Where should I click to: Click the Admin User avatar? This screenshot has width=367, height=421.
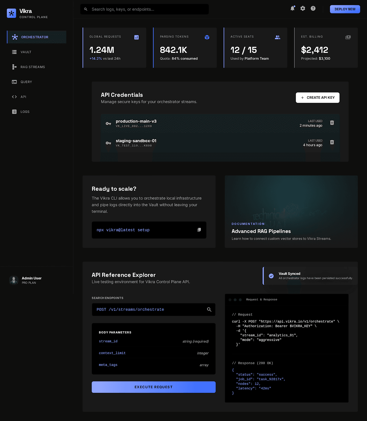click(14, 280)
